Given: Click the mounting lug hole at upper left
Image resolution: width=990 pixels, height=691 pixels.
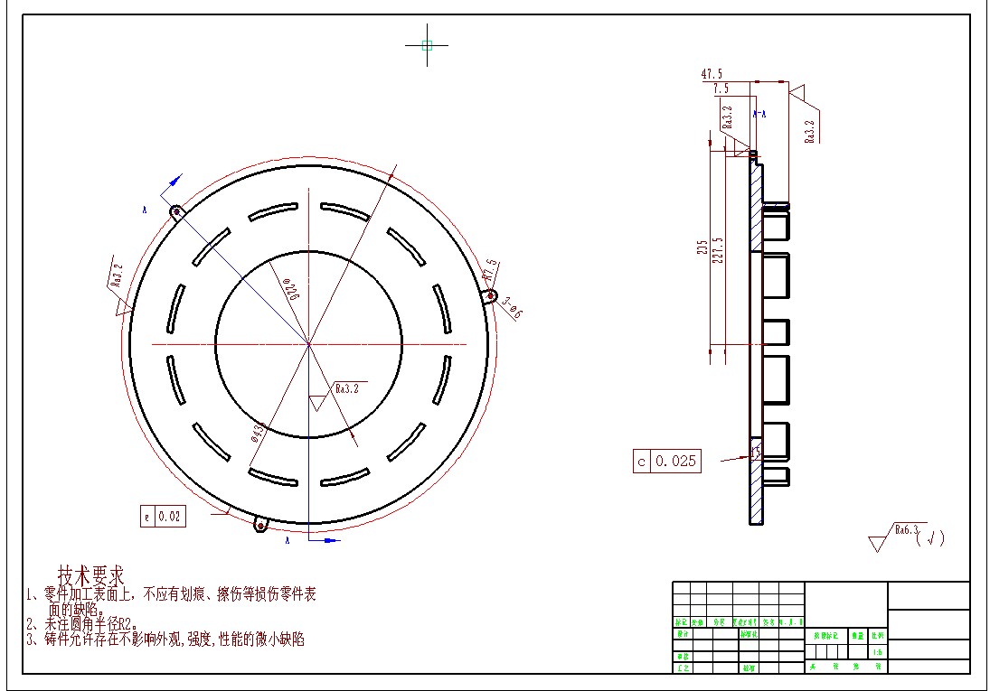Looking at the screenshot, I should pos(175,212).
